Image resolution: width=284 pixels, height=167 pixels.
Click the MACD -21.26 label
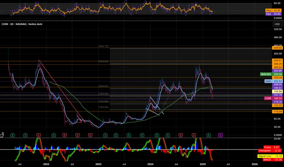coord(273,160)
